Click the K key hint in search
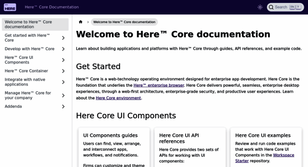The image size is (308, 167). coord(298,7)
